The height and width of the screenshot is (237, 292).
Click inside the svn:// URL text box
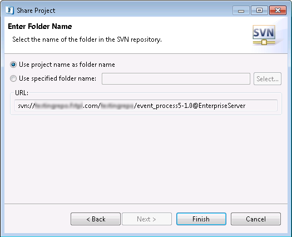point(146,106)
